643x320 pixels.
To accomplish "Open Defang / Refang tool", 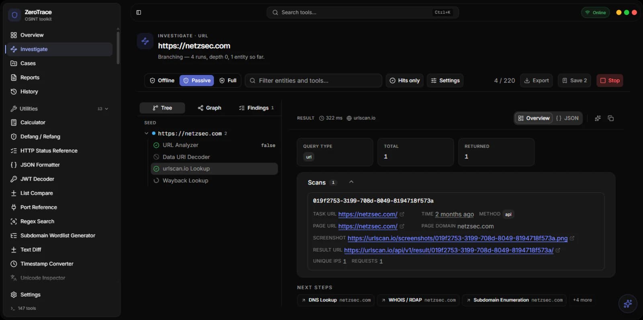I will [59, 137].
